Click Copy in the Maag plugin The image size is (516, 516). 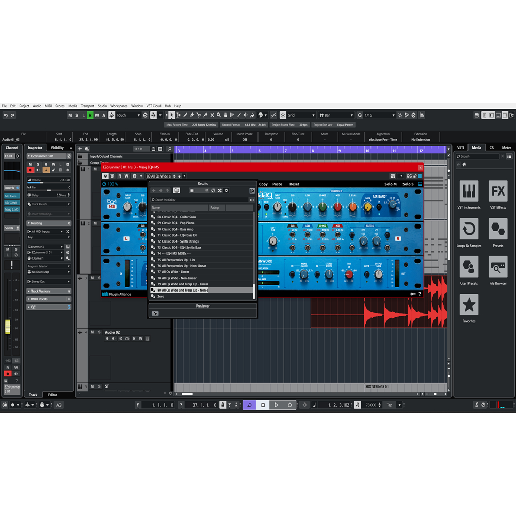point(263,184)
